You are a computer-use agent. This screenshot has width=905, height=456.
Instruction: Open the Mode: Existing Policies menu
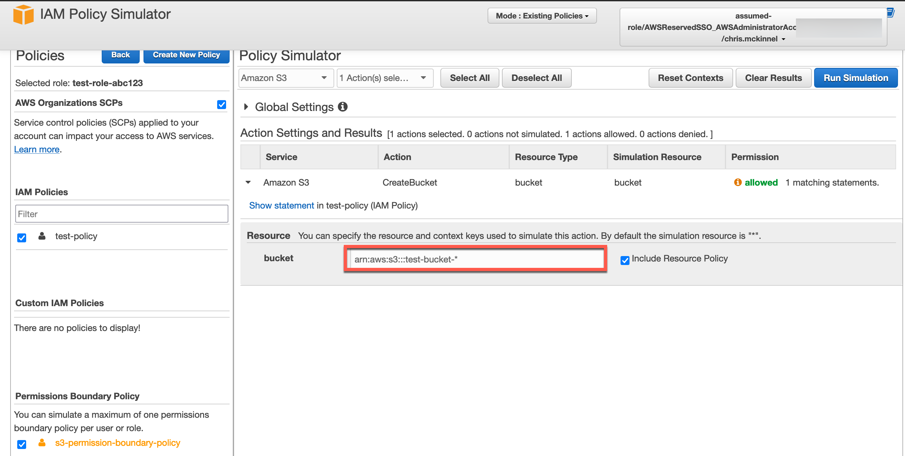[541, 16]
